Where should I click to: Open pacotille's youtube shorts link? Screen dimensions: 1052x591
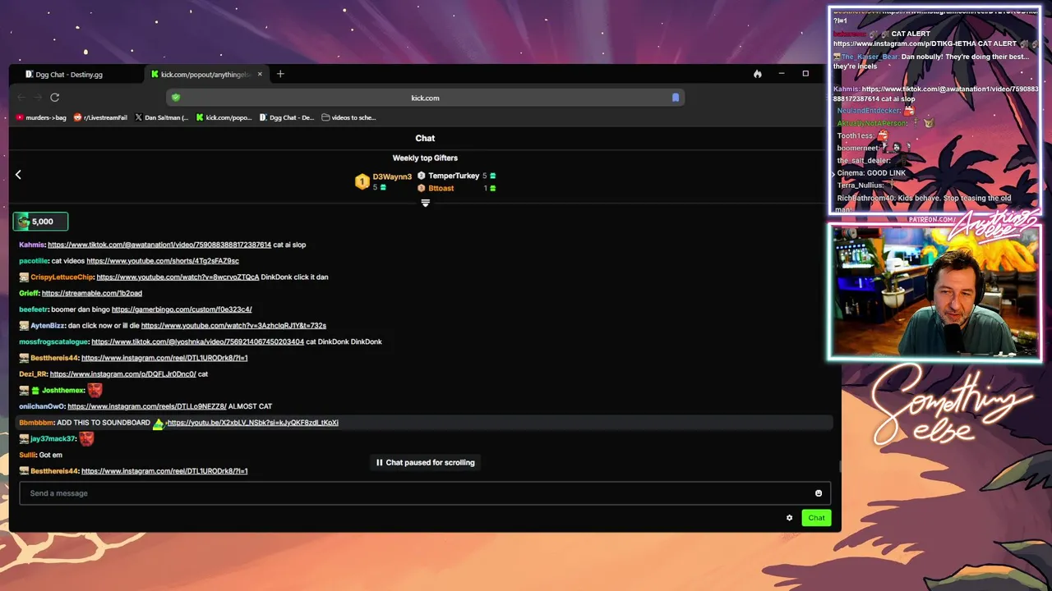pos(163,261)
